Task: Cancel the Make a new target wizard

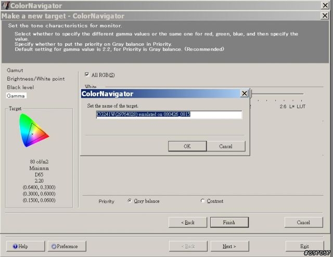Action: click(x=303, y=222)
